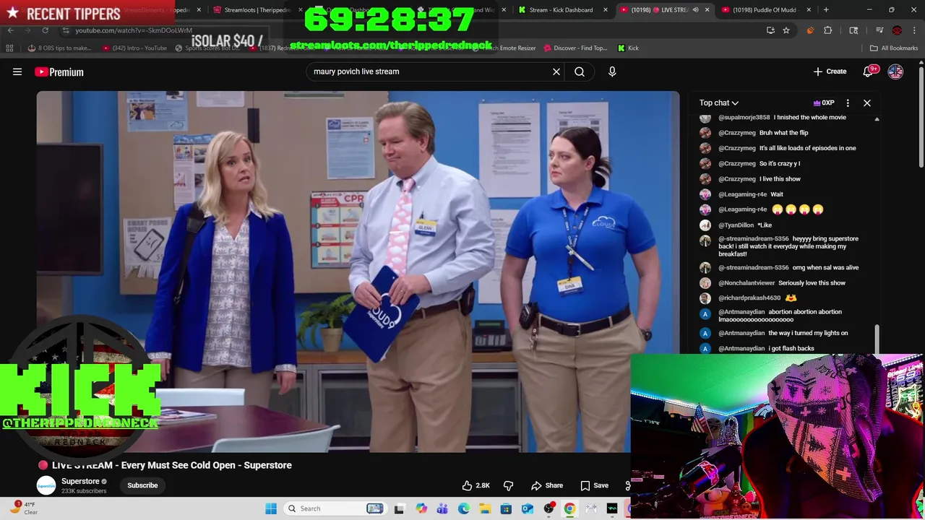Open File Explorer from taskbar
Viewport: 925px width, 520px height.
click(485, 508)
